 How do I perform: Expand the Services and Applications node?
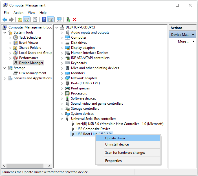5,78
